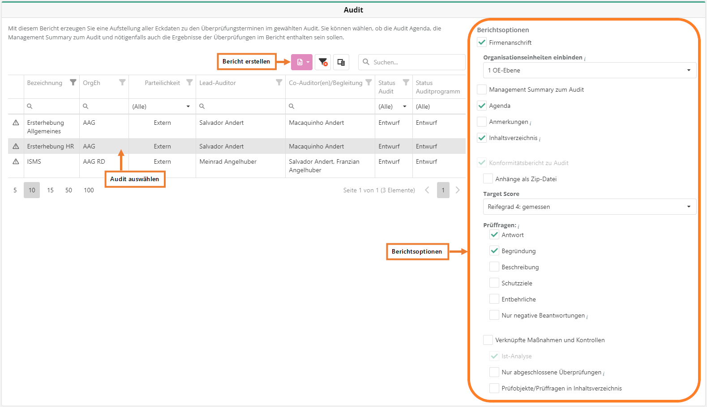Go to next page arrow
The height and width of the screenshot is (407, 707).
tap(458, 190)
